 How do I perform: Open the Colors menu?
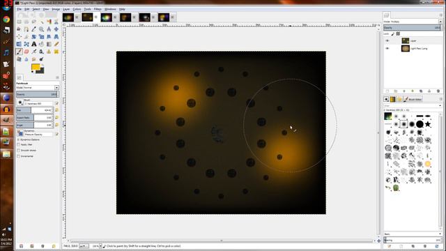(77, 9)
